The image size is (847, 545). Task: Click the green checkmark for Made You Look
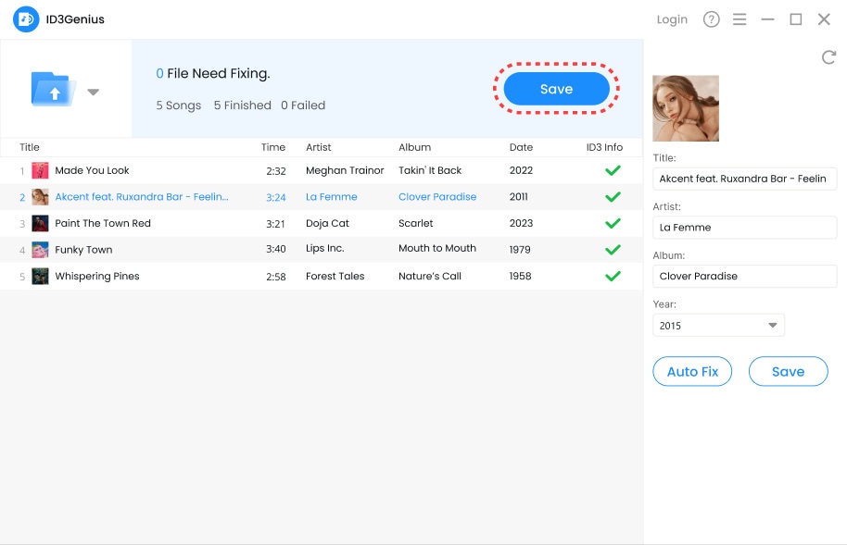click(613, 170)
